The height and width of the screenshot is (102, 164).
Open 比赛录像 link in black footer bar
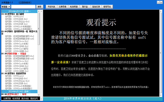click(7, 98)
